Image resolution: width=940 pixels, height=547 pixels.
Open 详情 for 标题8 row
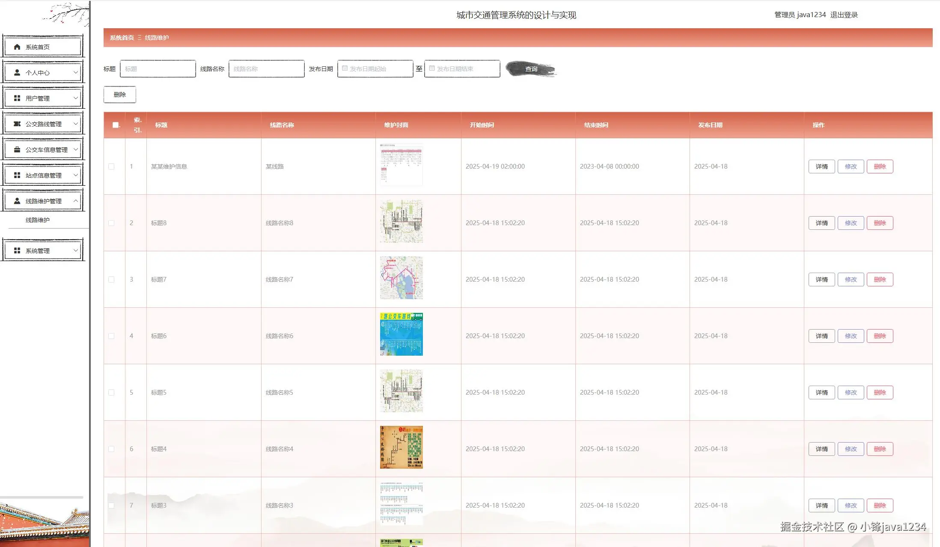pos(822,223)
